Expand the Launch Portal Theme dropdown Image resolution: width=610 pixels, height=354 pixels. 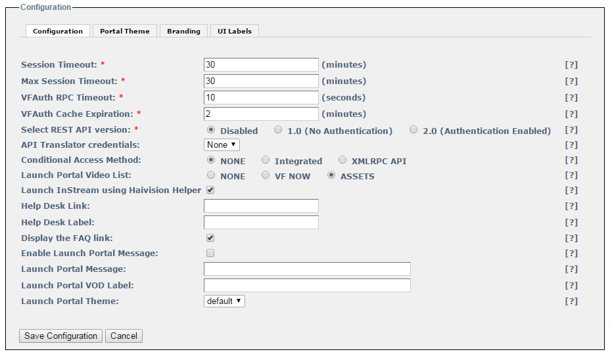tap(224, 301)
